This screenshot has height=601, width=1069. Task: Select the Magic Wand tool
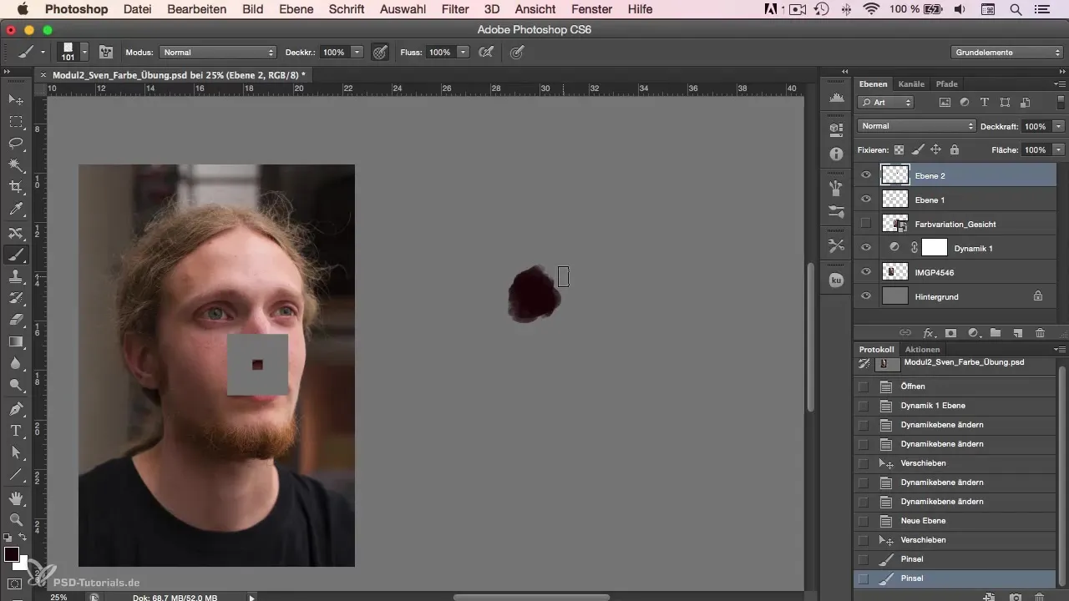tap(16, 166)
